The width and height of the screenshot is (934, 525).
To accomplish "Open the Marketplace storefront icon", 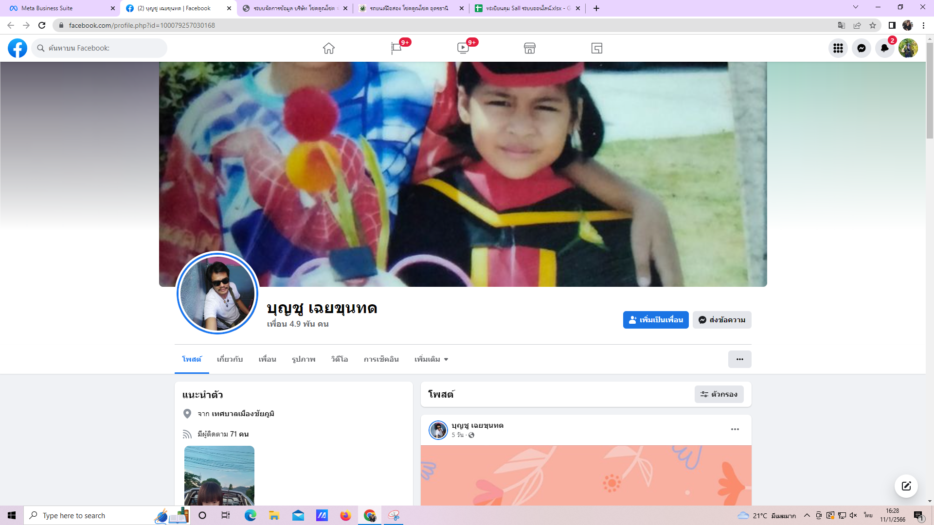I will (530, 48).
